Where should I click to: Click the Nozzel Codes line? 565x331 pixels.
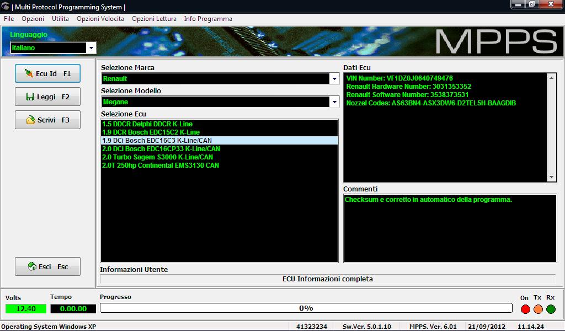click(x=431, y=103)
